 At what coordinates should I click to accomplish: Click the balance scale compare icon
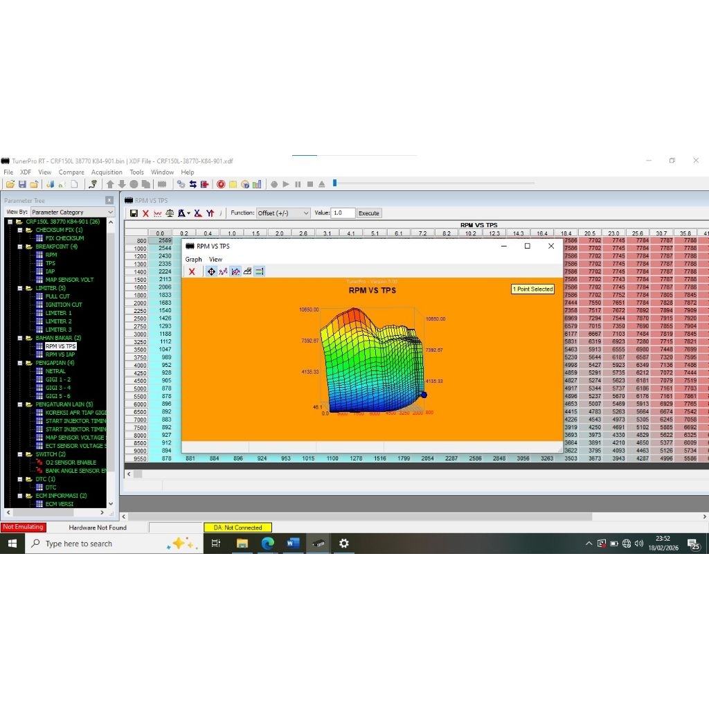[170, 213]
